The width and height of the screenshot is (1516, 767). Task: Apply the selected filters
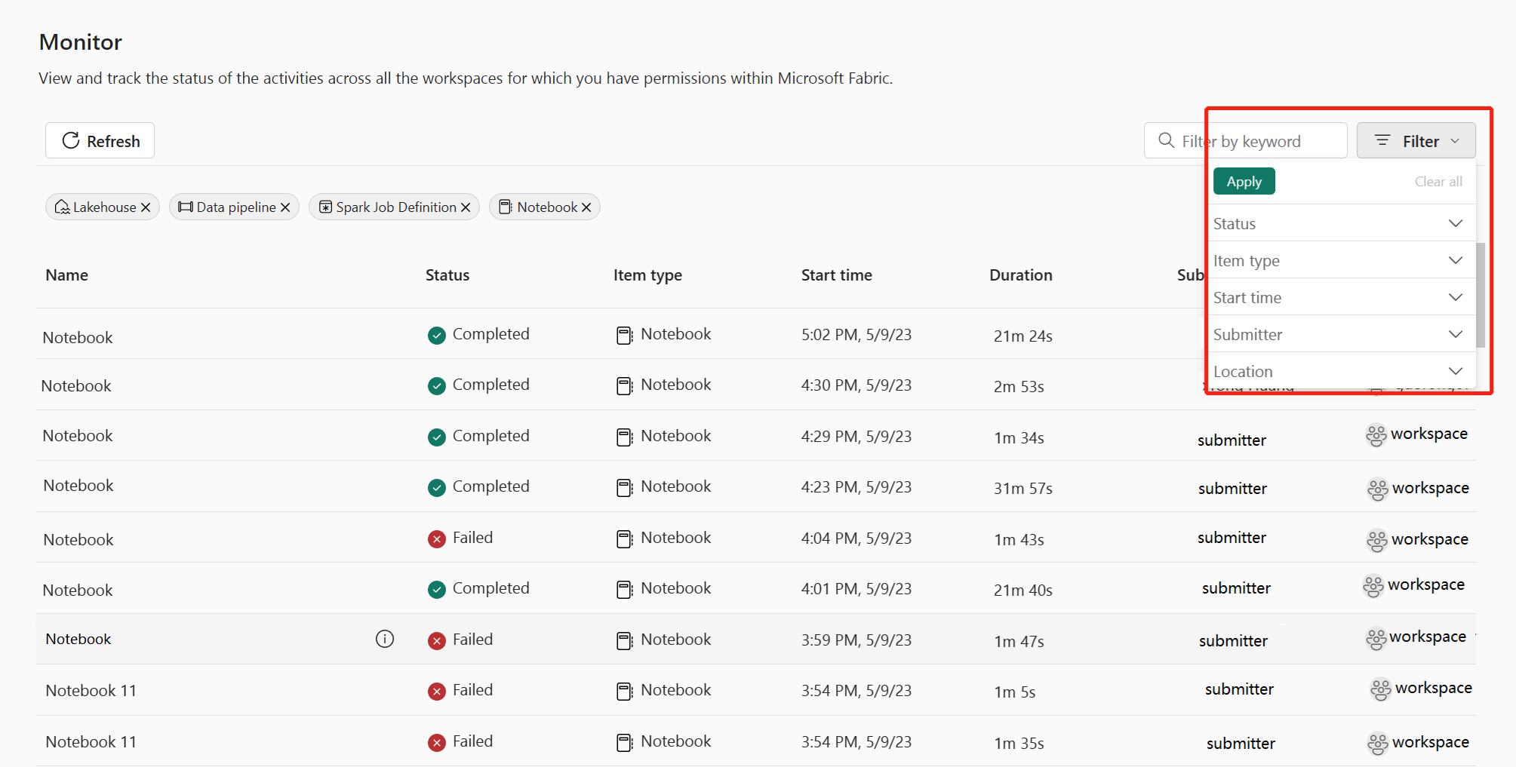click(1244, 182)
